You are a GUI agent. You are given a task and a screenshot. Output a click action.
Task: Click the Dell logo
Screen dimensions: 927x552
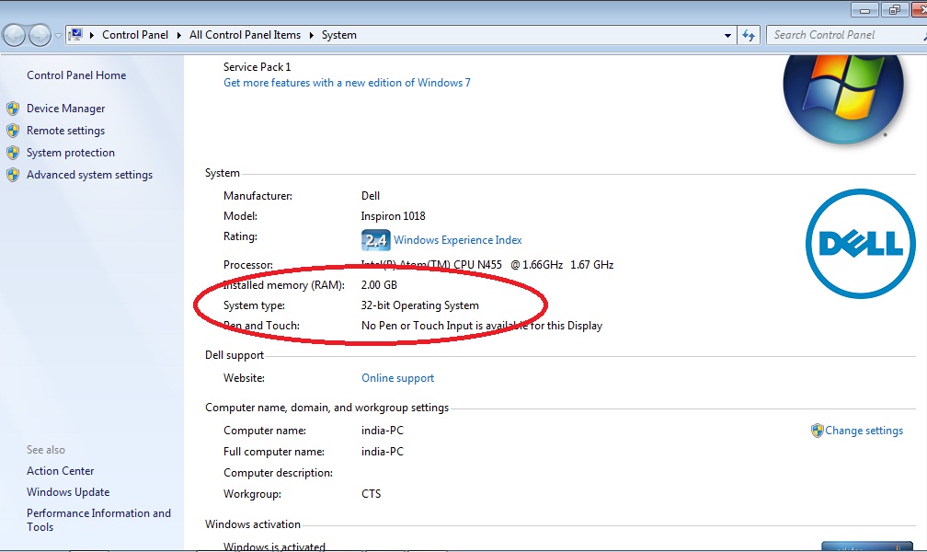(860, 244)
